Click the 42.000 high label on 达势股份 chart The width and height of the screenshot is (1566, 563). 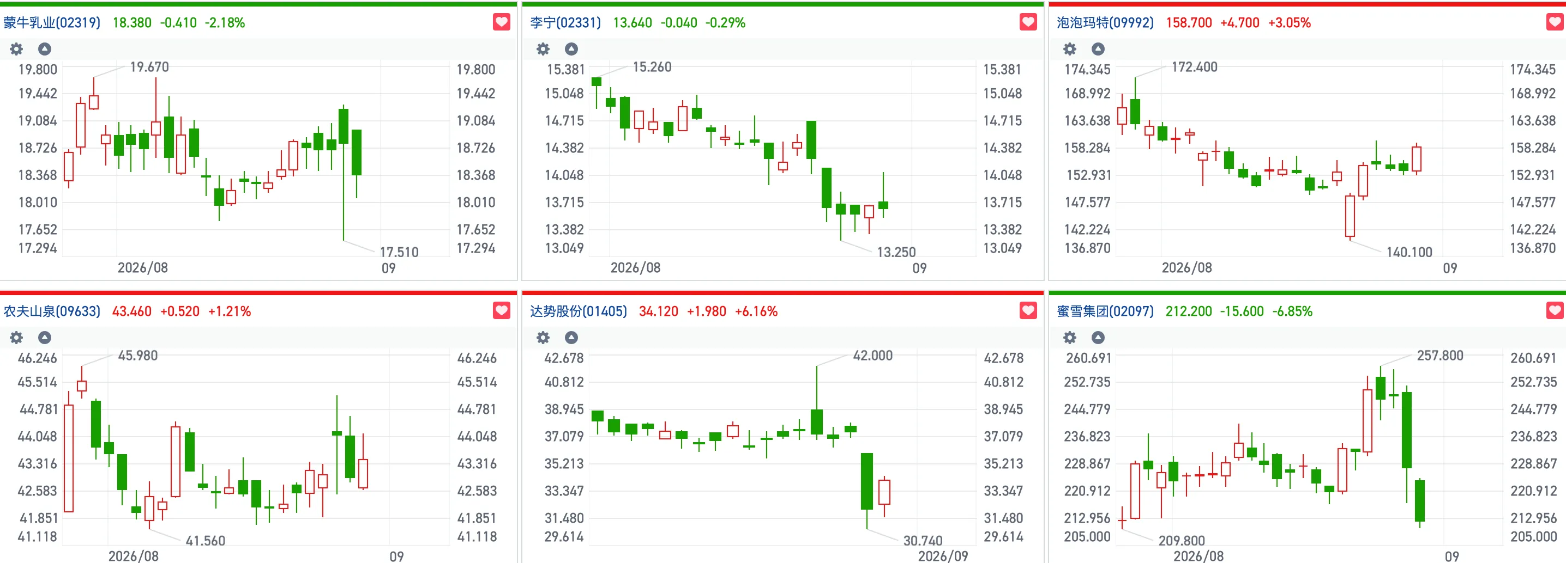pyautogui.click(x=873, y=356)
